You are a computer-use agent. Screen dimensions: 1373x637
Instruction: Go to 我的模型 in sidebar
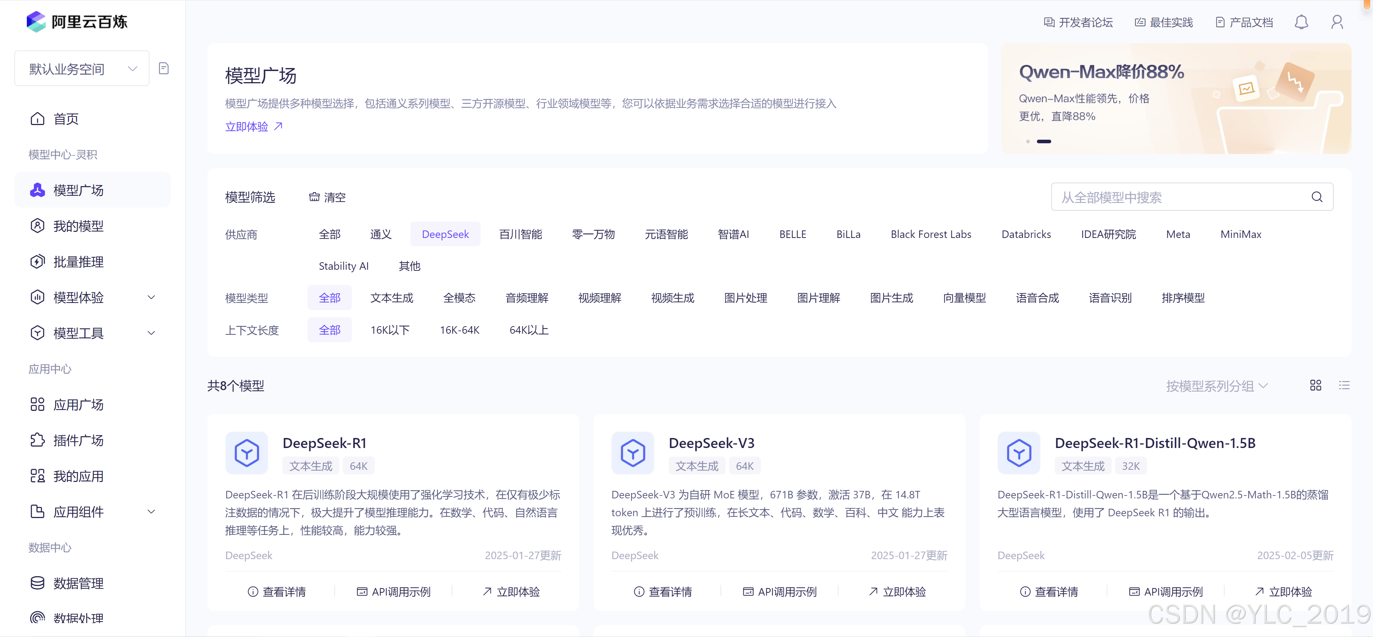click(93, 226)
